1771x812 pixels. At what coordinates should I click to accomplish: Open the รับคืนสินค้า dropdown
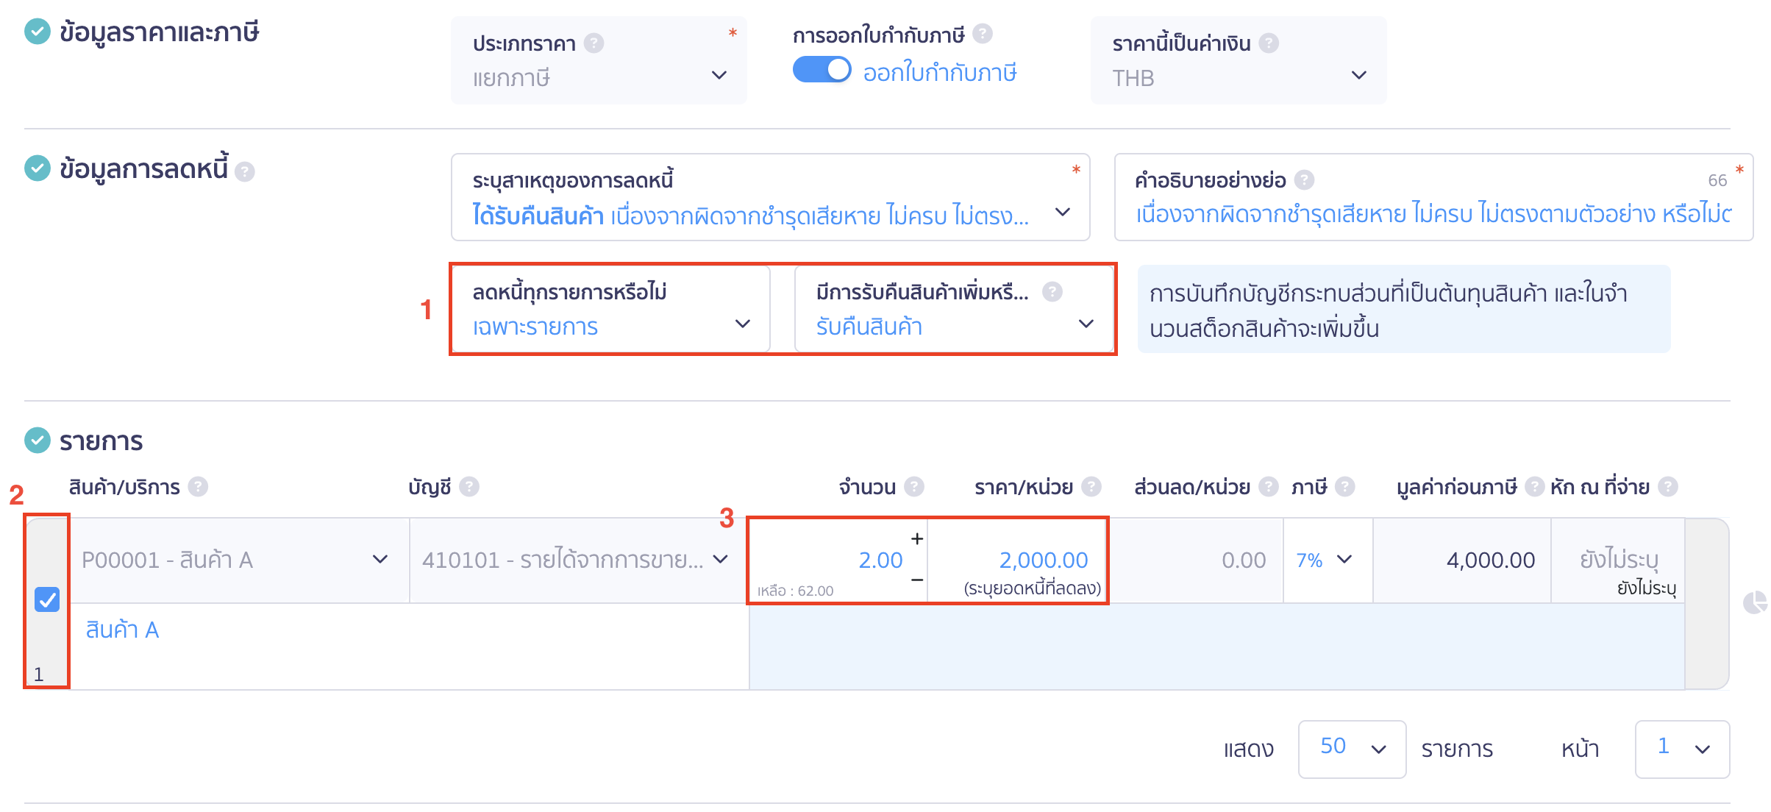click(x=953, y=309)
